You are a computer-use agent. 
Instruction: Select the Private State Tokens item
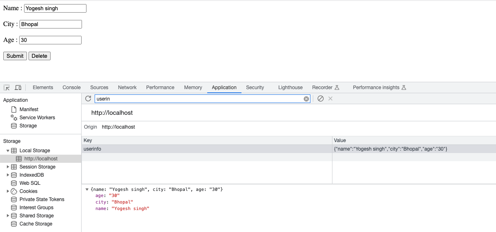click(x=42, y=199)
